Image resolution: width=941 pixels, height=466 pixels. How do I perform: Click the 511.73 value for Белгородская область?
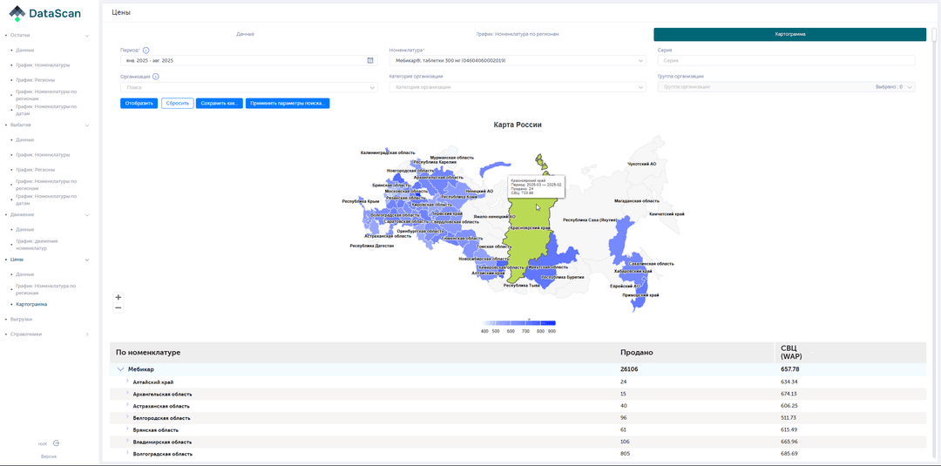tap(789, 417)
